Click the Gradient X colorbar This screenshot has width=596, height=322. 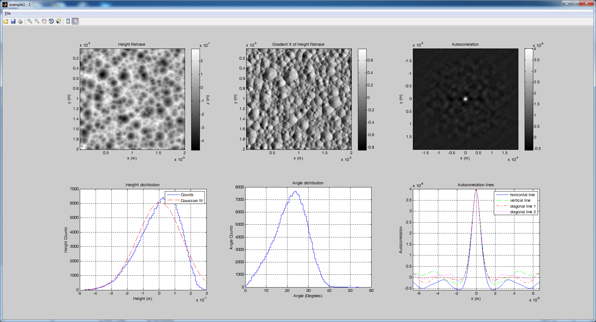click(x=362, y=99)
